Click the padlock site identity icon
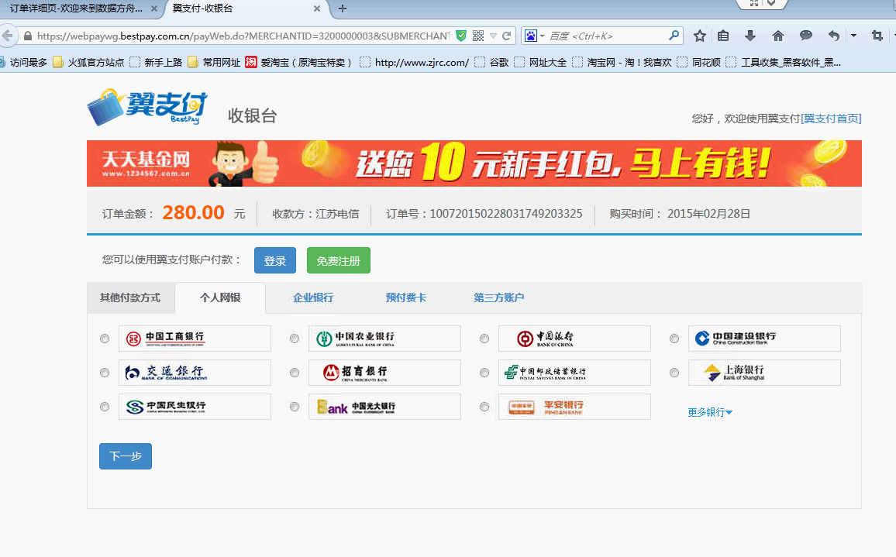The height and width of the screenshot is (557, 896). click(27, 36)
